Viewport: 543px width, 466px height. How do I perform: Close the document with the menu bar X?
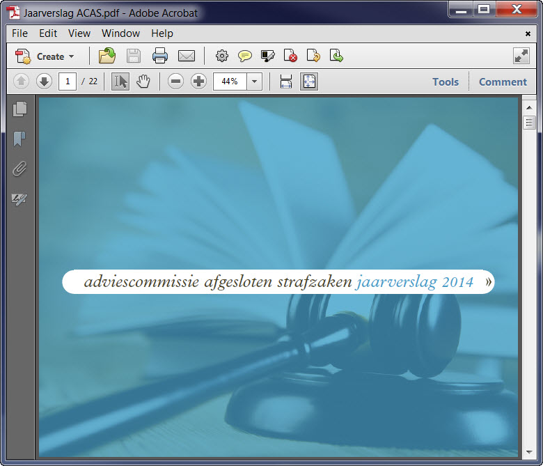tap(528, 33)
